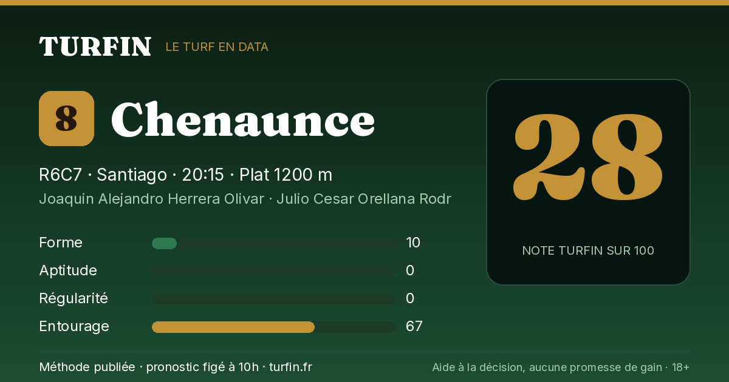This screenshot has height=382, width=729.
Task: Click the Aptitude progress bar
Action: 273,272
